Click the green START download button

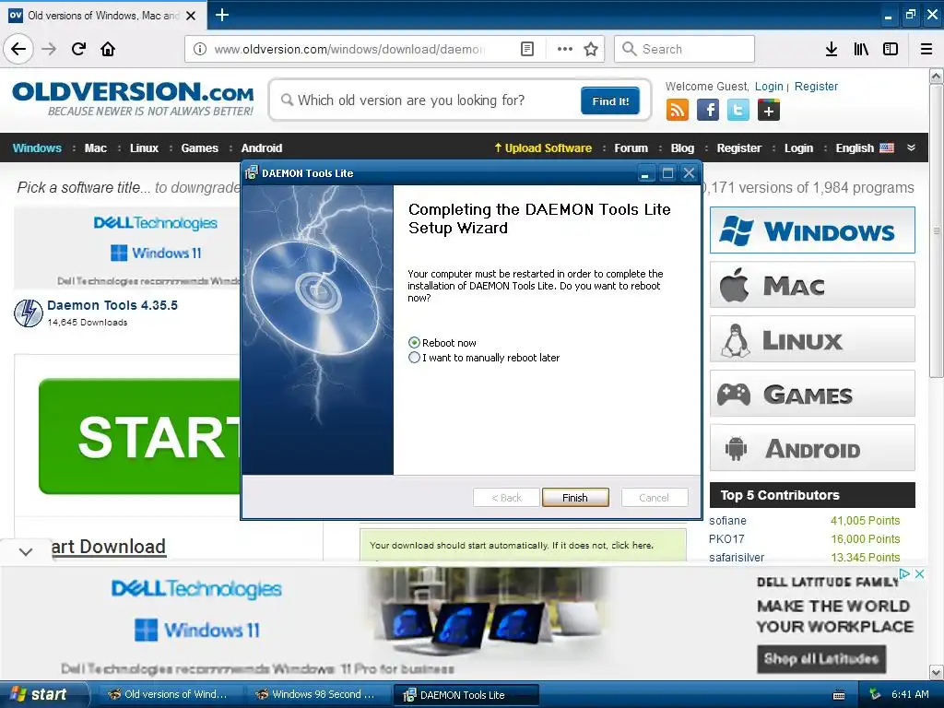click(140, 436)
